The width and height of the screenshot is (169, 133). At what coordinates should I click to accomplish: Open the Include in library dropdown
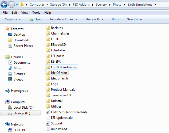tap(64, 19)
